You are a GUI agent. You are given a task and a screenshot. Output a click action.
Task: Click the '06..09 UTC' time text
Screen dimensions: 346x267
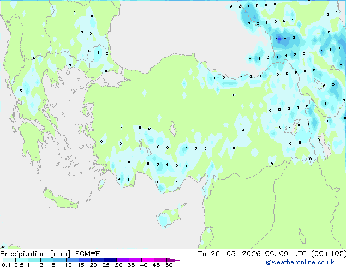[286, 254]
